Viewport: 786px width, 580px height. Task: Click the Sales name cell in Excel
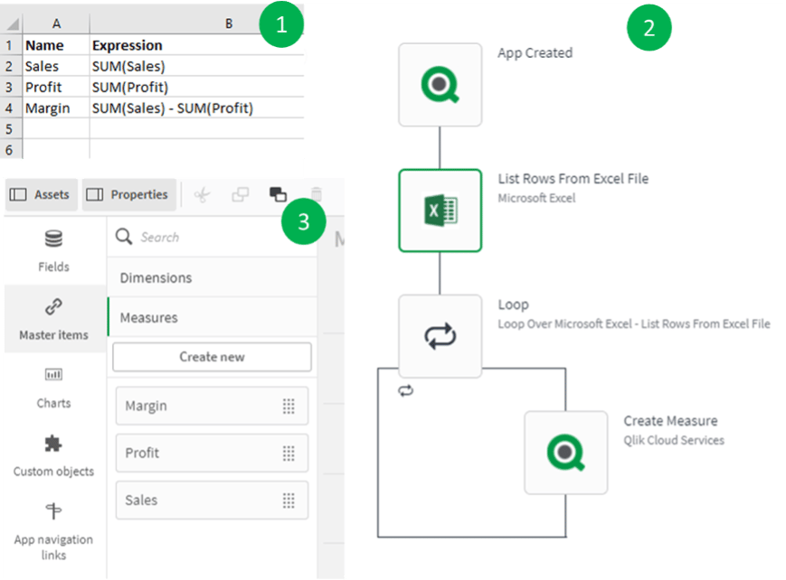click(x=56, y=66)
